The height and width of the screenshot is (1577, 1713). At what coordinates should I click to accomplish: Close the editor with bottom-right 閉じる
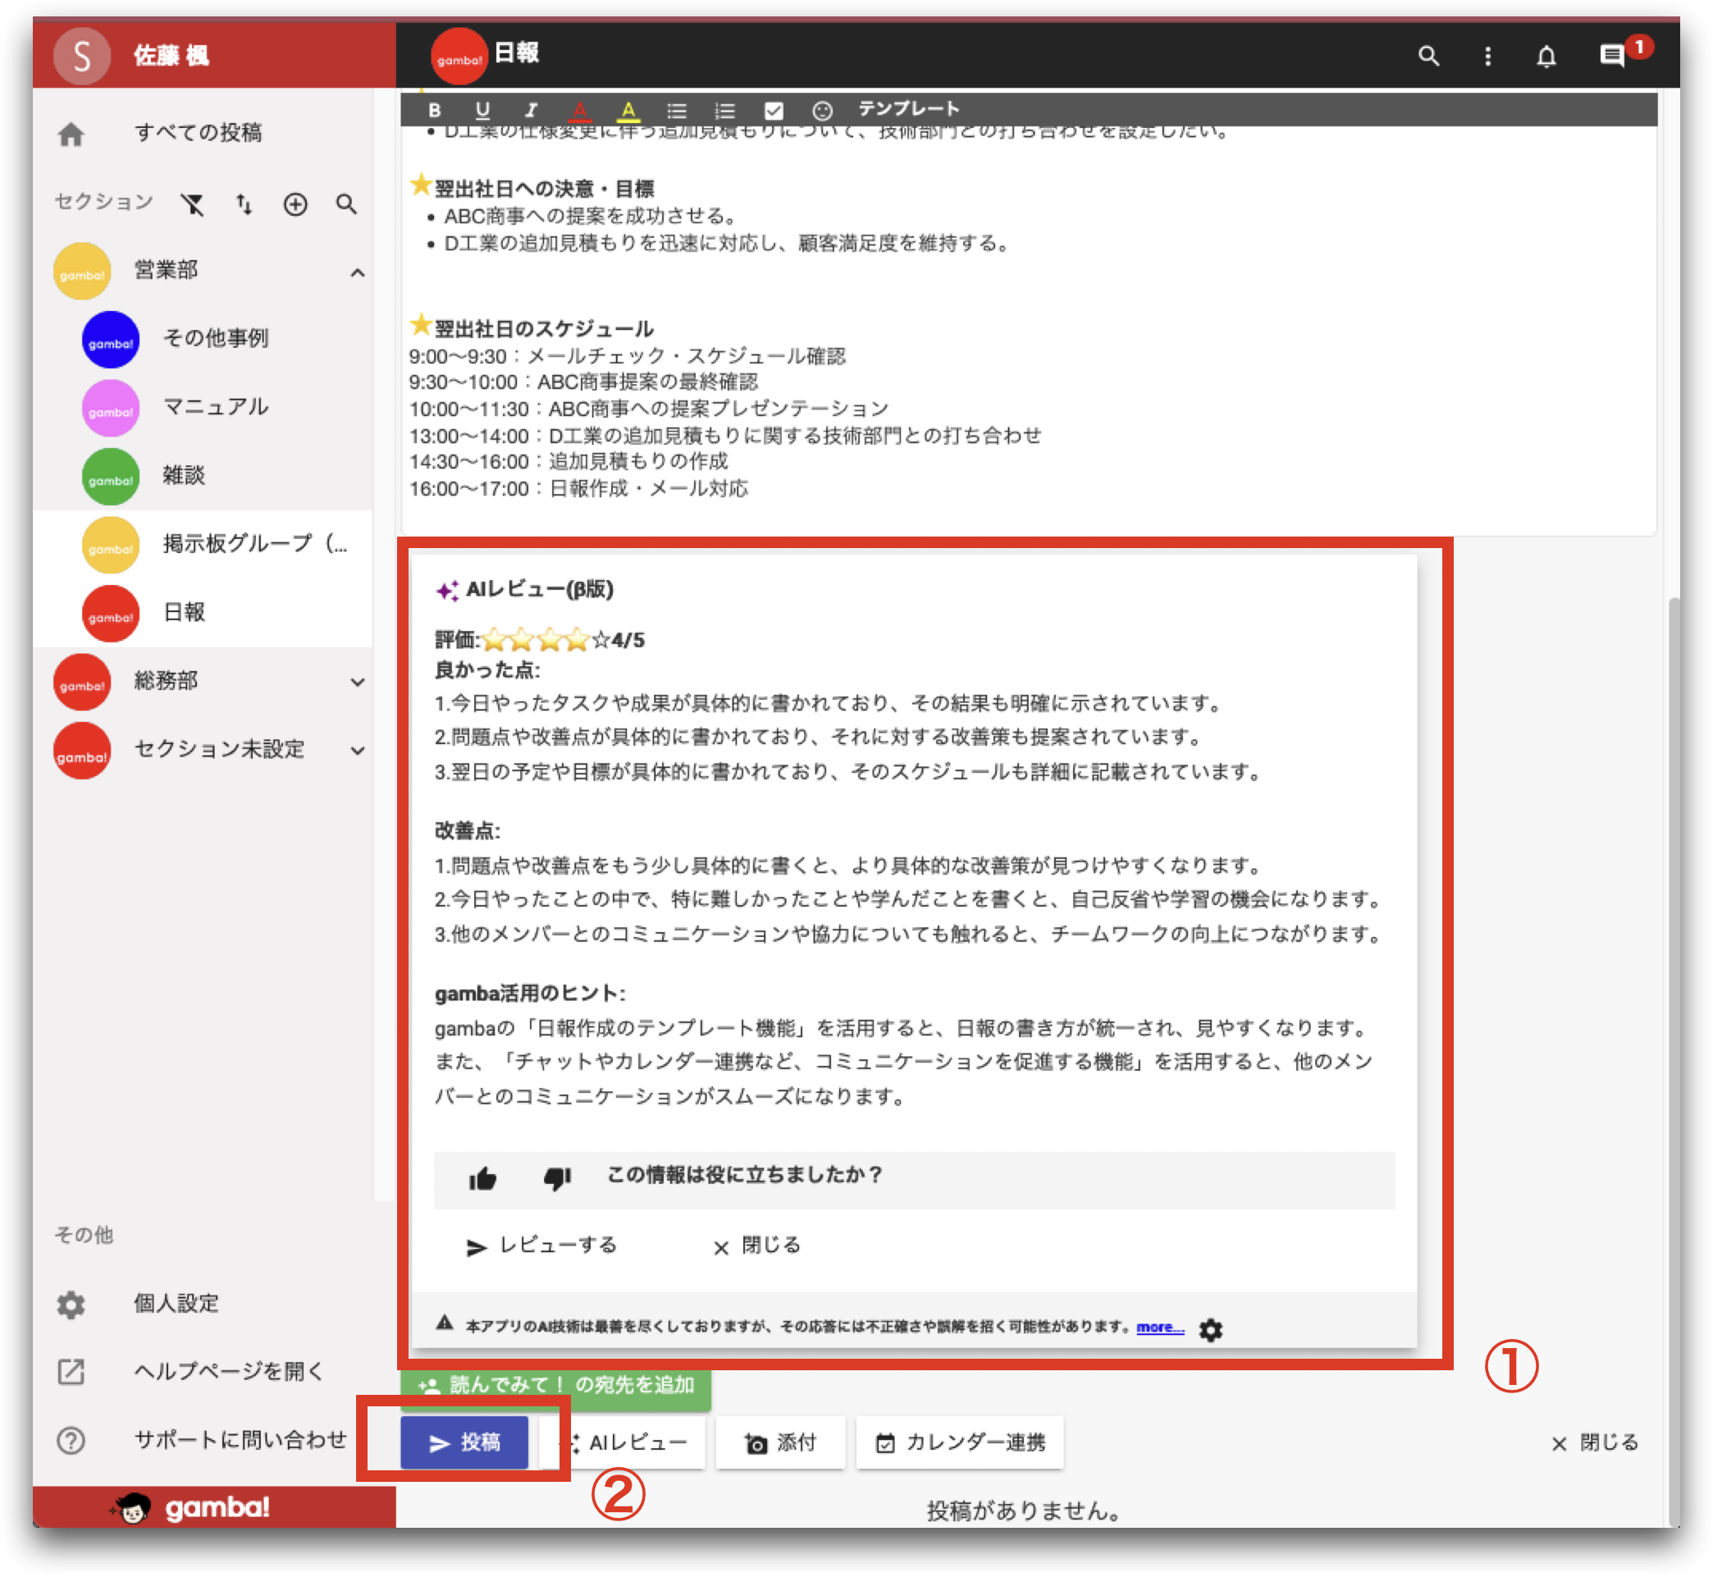pos(1594,1442)
